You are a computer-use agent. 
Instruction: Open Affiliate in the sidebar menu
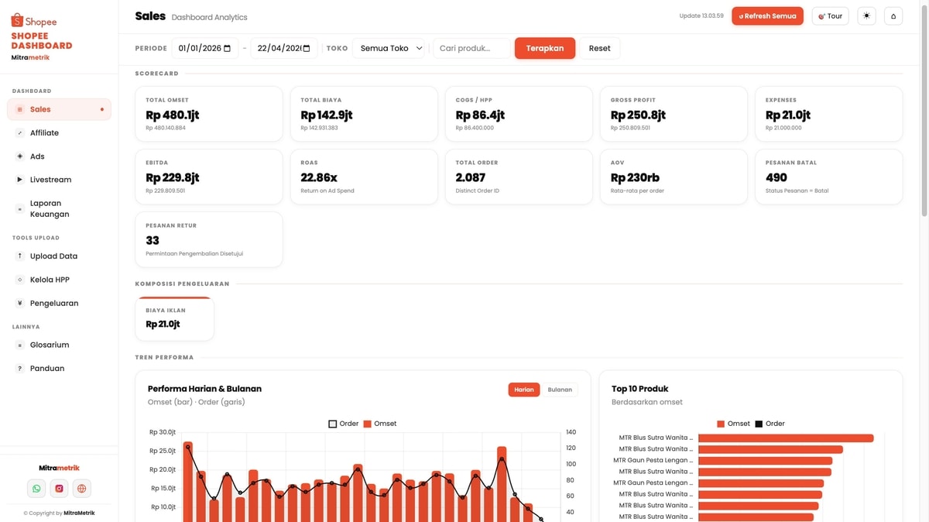point(44,133)
